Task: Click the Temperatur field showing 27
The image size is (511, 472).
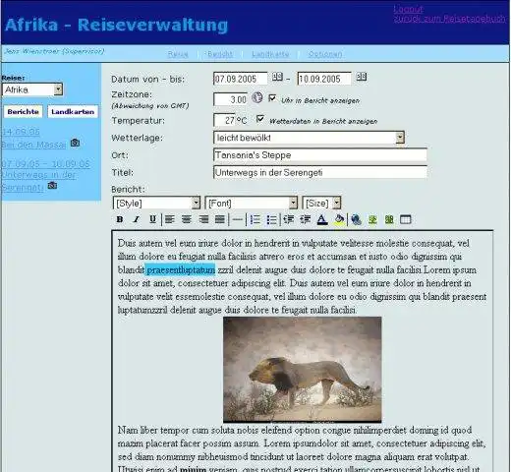Action: pyautogui.click(x=224, y=120)
